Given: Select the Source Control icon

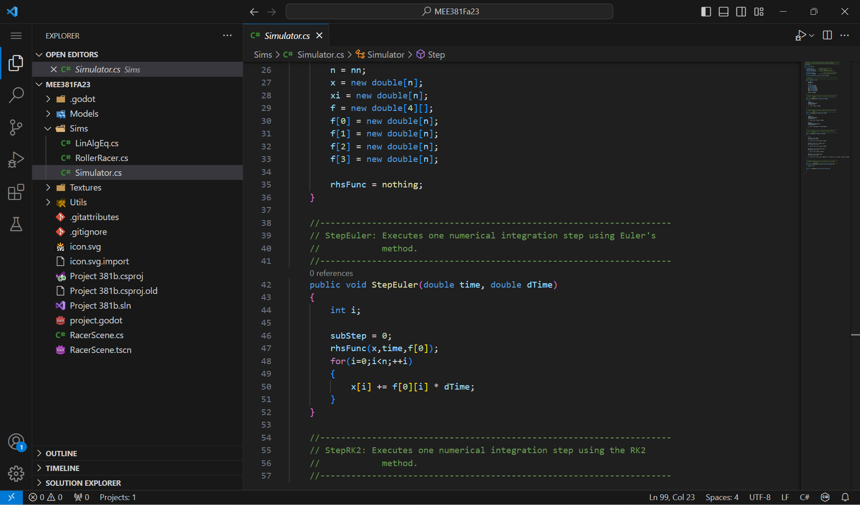Looking at the screenshot, I should pyautogui.click(x=16, y=127).
